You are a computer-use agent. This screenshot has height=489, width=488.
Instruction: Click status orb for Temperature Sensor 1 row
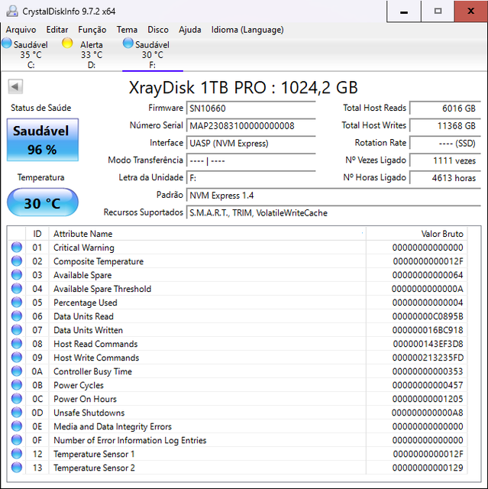17,453
